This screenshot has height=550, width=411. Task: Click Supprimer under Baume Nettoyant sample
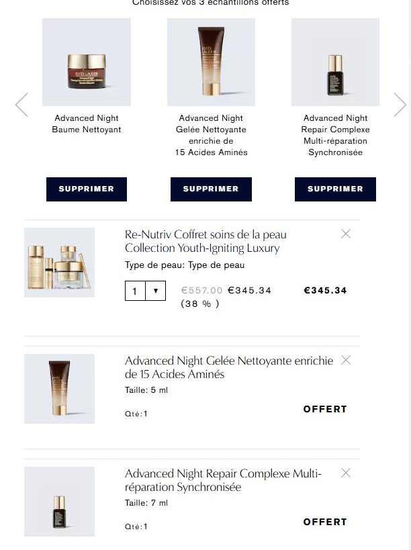point(87,189)
